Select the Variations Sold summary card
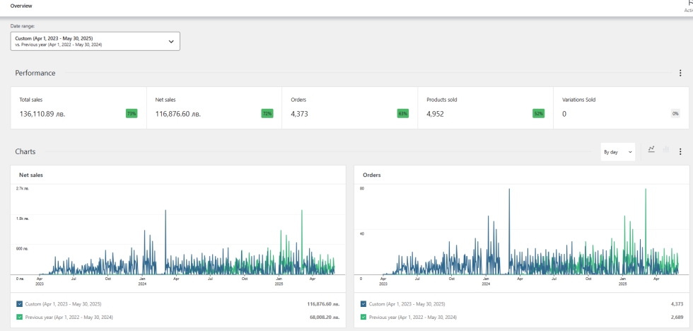This screenshot has width=693, height=331. [621, 108]
